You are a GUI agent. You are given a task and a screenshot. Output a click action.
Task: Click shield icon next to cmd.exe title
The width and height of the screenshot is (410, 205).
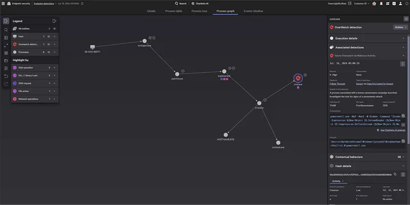click(x=406, y=19)
